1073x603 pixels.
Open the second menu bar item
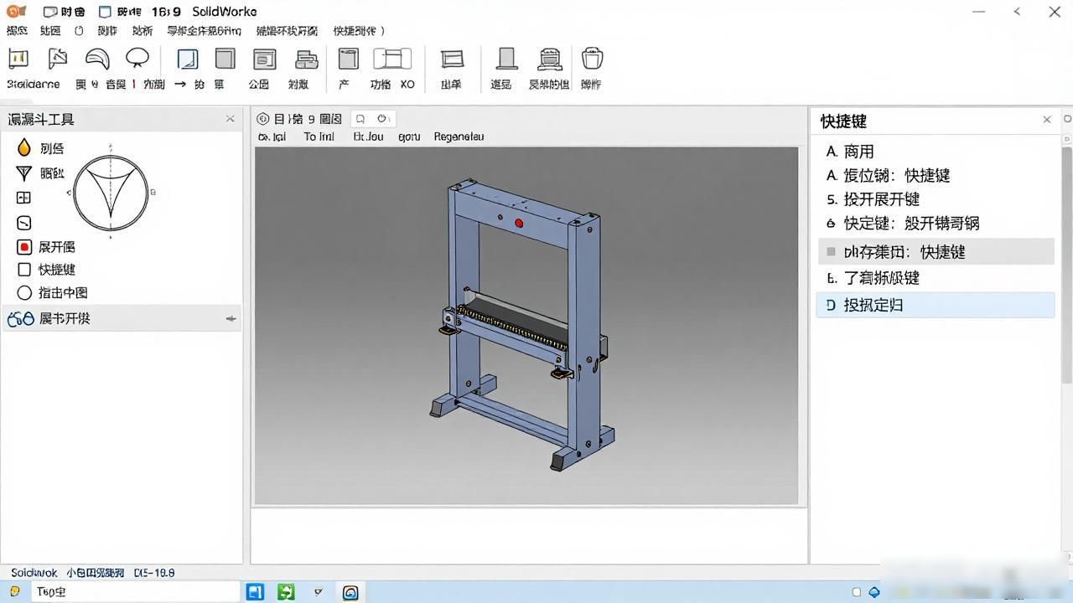(x=50, y=31)
